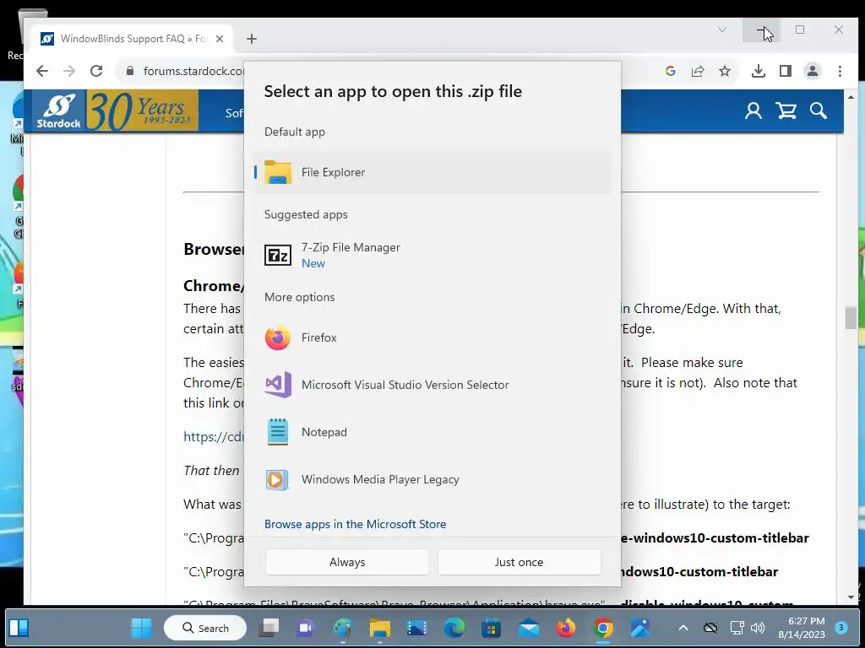This screenshot has height=648, width=865.
Task: Open File Explorer from the taskbar
Action: pos(379,628)
